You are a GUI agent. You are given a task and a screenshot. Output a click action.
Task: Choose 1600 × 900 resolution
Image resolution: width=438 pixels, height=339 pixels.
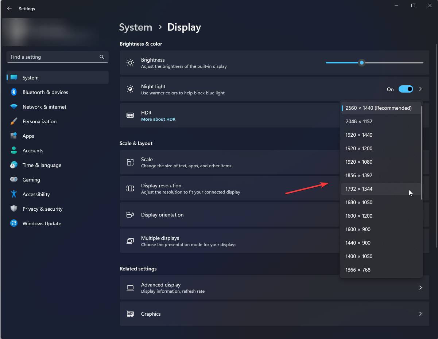pyautogui.click(x=381, y=229)
